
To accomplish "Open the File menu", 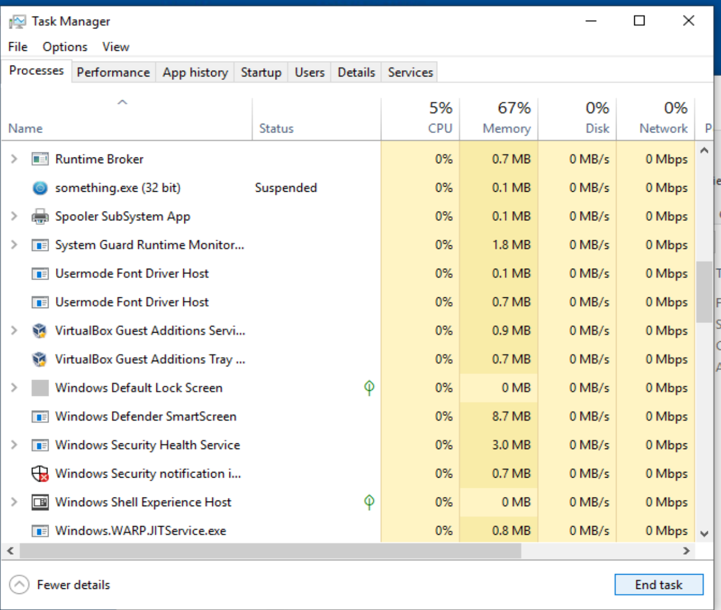I will pyautogui.click(x=18, y=47).
